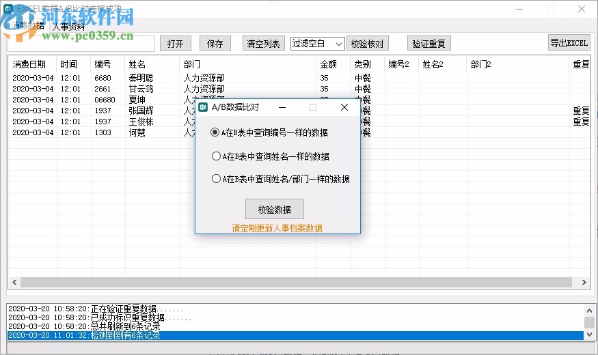Click the 清空列表 button
This screenshot has height=355, width=598.
tap(263, 44)
